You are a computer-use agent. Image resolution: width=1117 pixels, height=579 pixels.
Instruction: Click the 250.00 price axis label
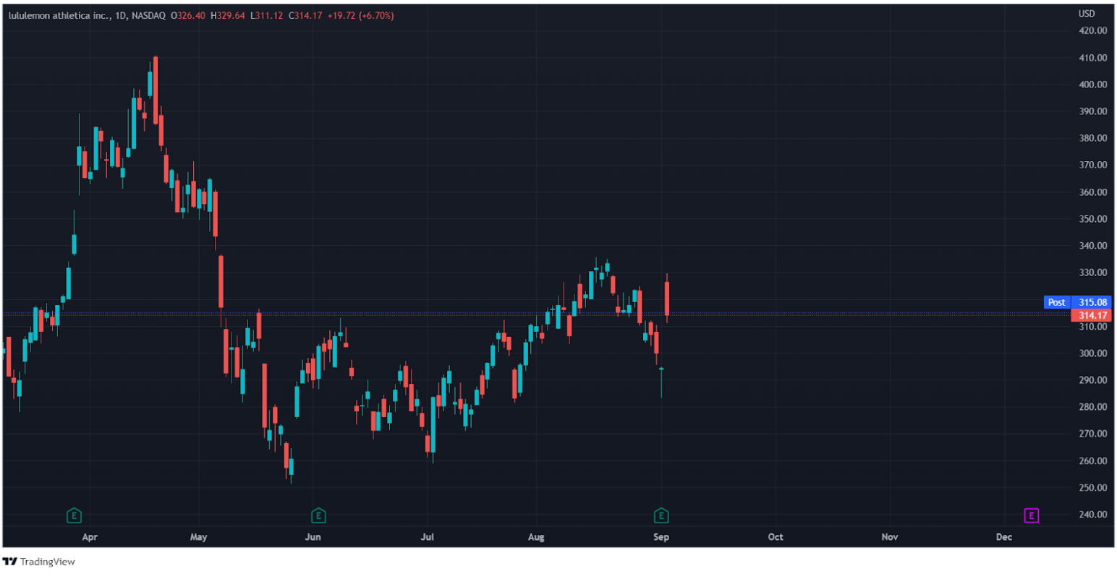pos(1092,488)
